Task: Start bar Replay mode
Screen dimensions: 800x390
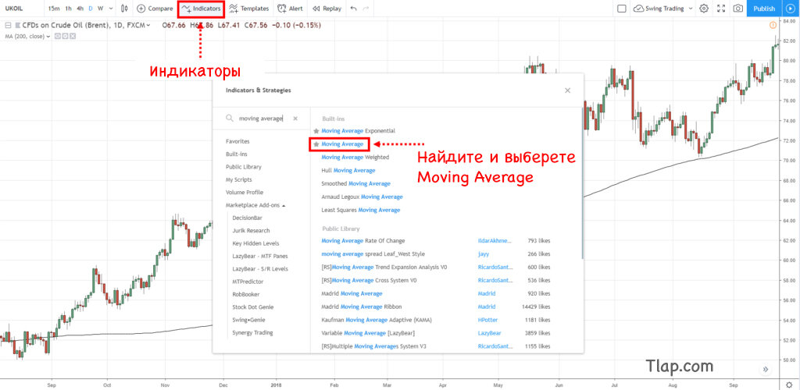Action: pyautogui.click(x=327, y=8)
